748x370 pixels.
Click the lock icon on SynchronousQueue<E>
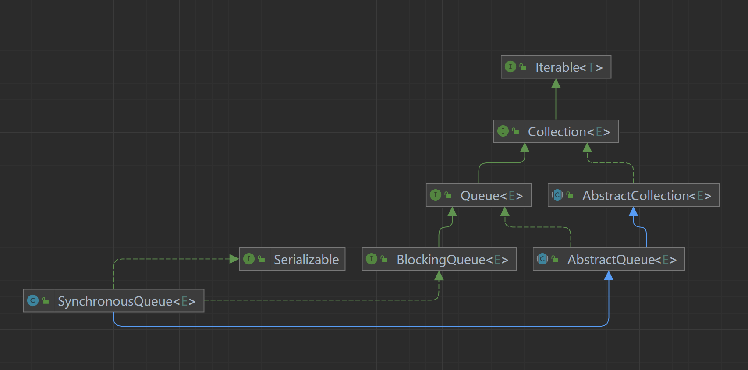(45, 301)
